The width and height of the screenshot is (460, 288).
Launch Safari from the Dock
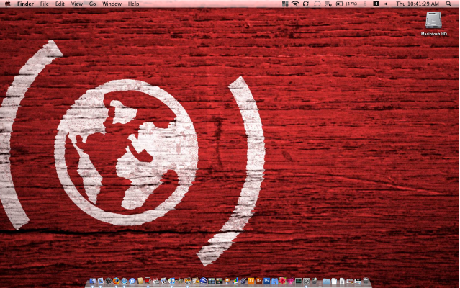click(x=125, y=281)
